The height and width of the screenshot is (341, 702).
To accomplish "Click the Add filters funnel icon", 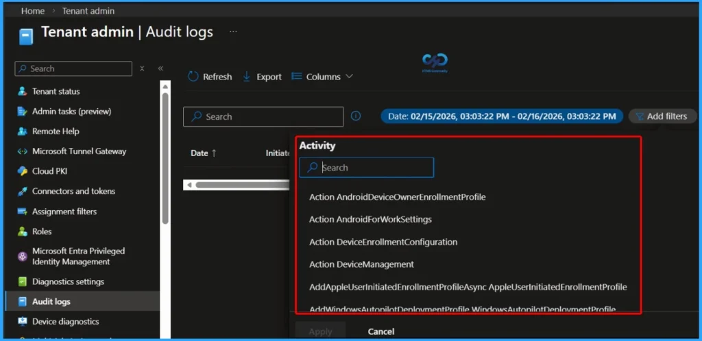I will click(x=640, y=116).
